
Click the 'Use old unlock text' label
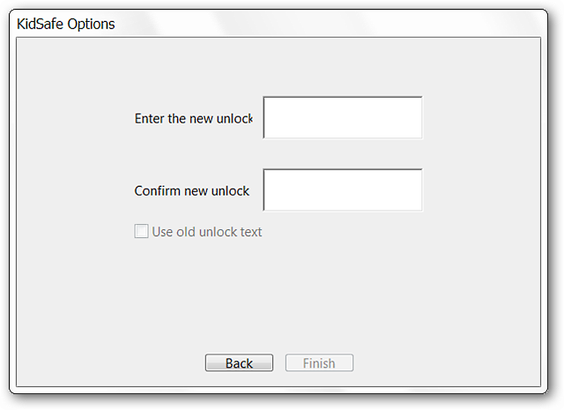(x=207, y=232)
